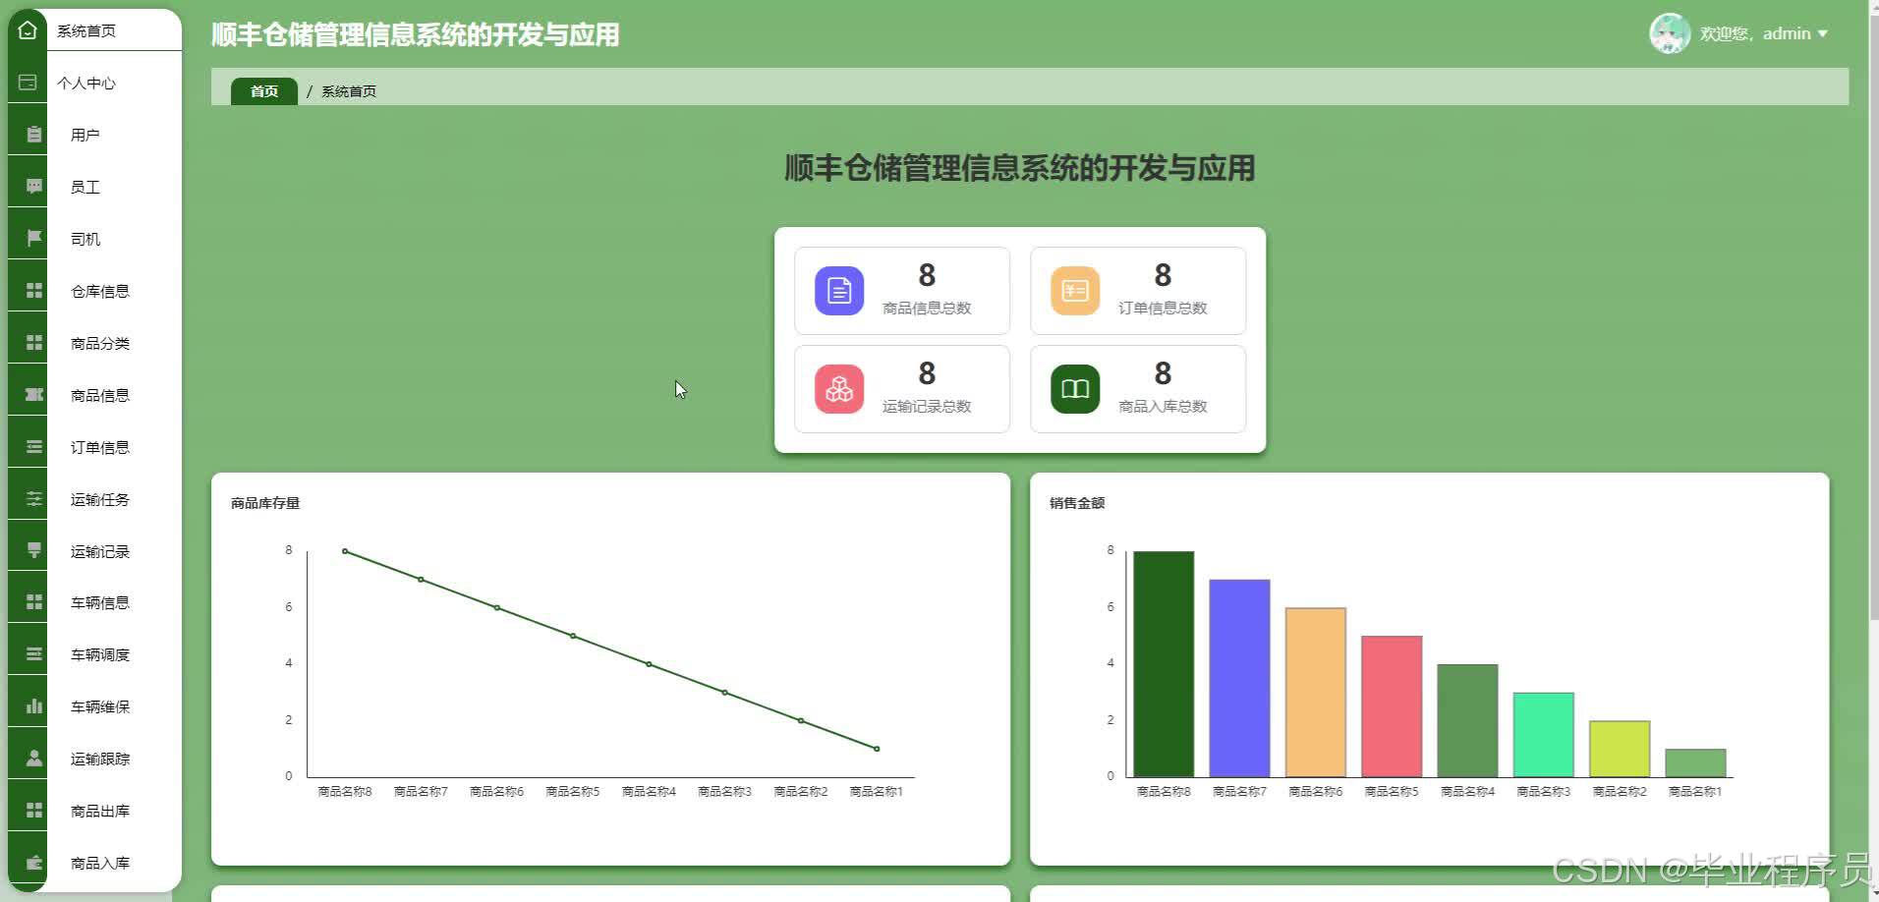
Task: Click the 运输跟踪 person icon in sidebar
Action: [x=32, y=757]
